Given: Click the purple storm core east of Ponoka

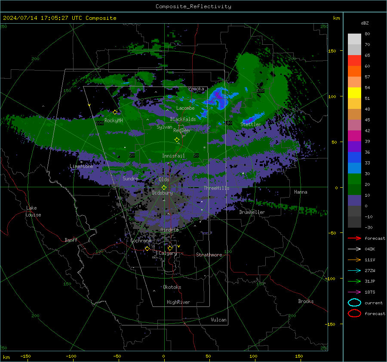Looking at the screenshot, I should pyautogui.click(x=218, y=96).
